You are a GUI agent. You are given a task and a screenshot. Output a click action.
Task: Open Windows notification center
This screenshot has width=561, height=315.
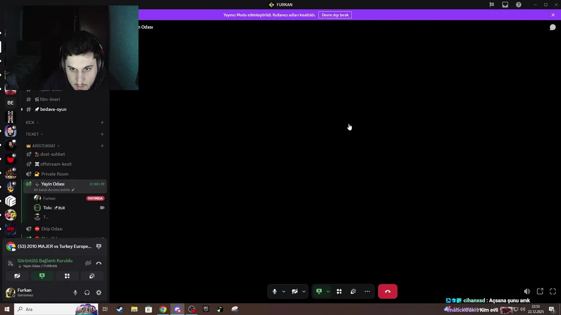tap(552, 309)
